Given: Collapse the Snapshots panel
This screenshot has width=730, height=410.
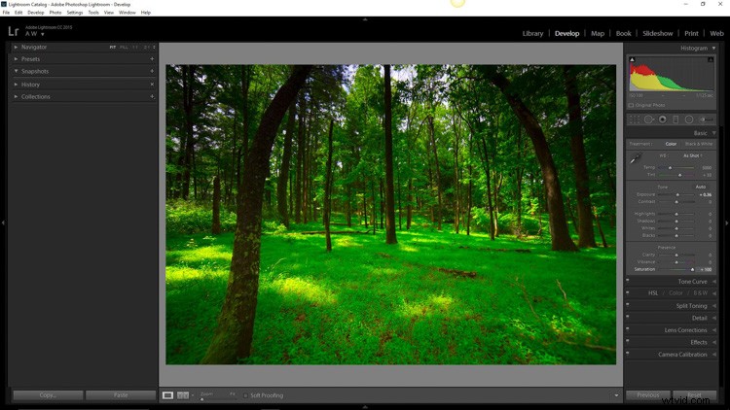Looking at the screenshot, I should [x=16, y=71].
